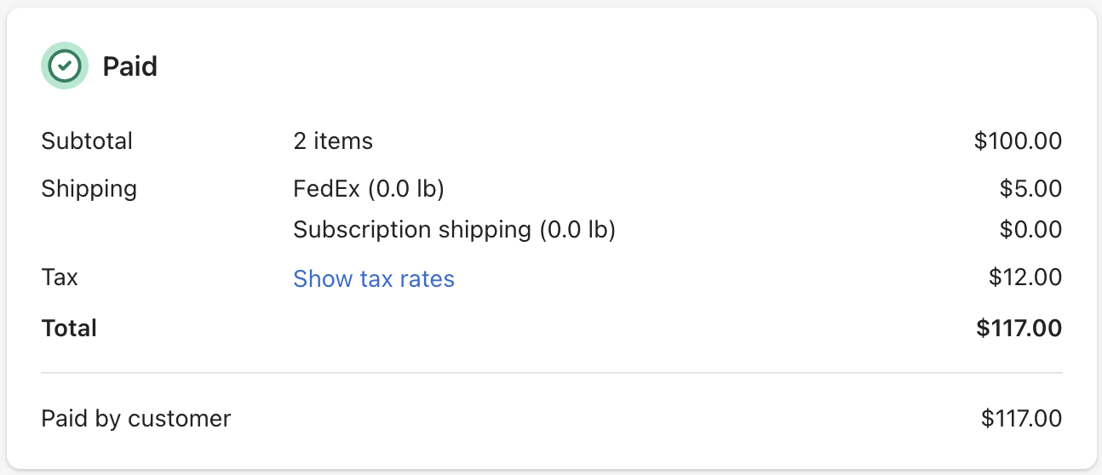1102x475 pixels.
Task: Click the $0.00 subscription shipping amount
Action: click(x=1031, y=230)
